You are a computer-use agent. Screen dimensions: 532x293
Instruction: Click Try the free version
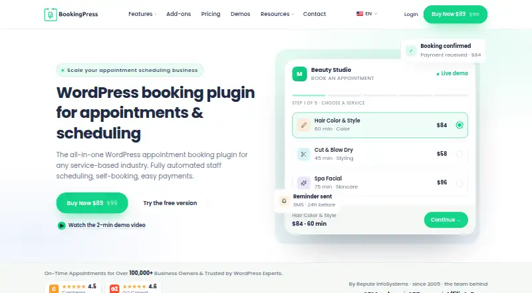click(170, 203)
